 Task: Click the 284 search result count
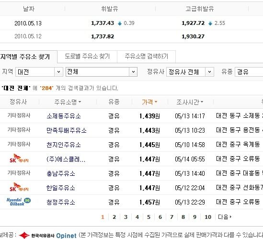point(47,88)
